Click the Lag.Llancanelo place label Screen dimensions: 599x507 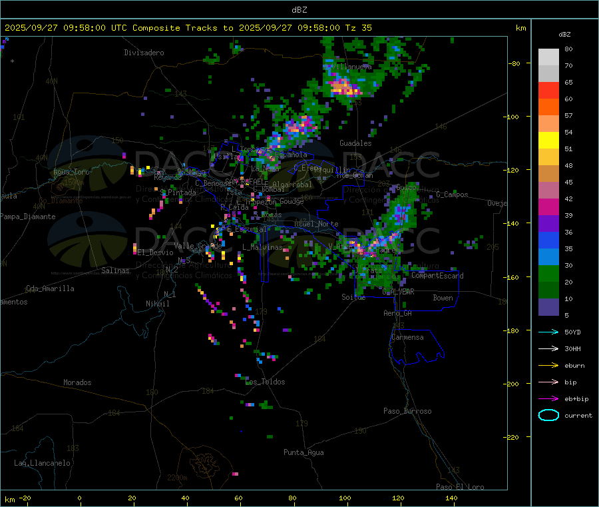pyautogui.click(x=42, y=463)
